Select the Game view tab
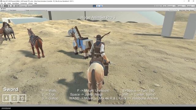This screenshot has width=196, height=110. [3, 9]
